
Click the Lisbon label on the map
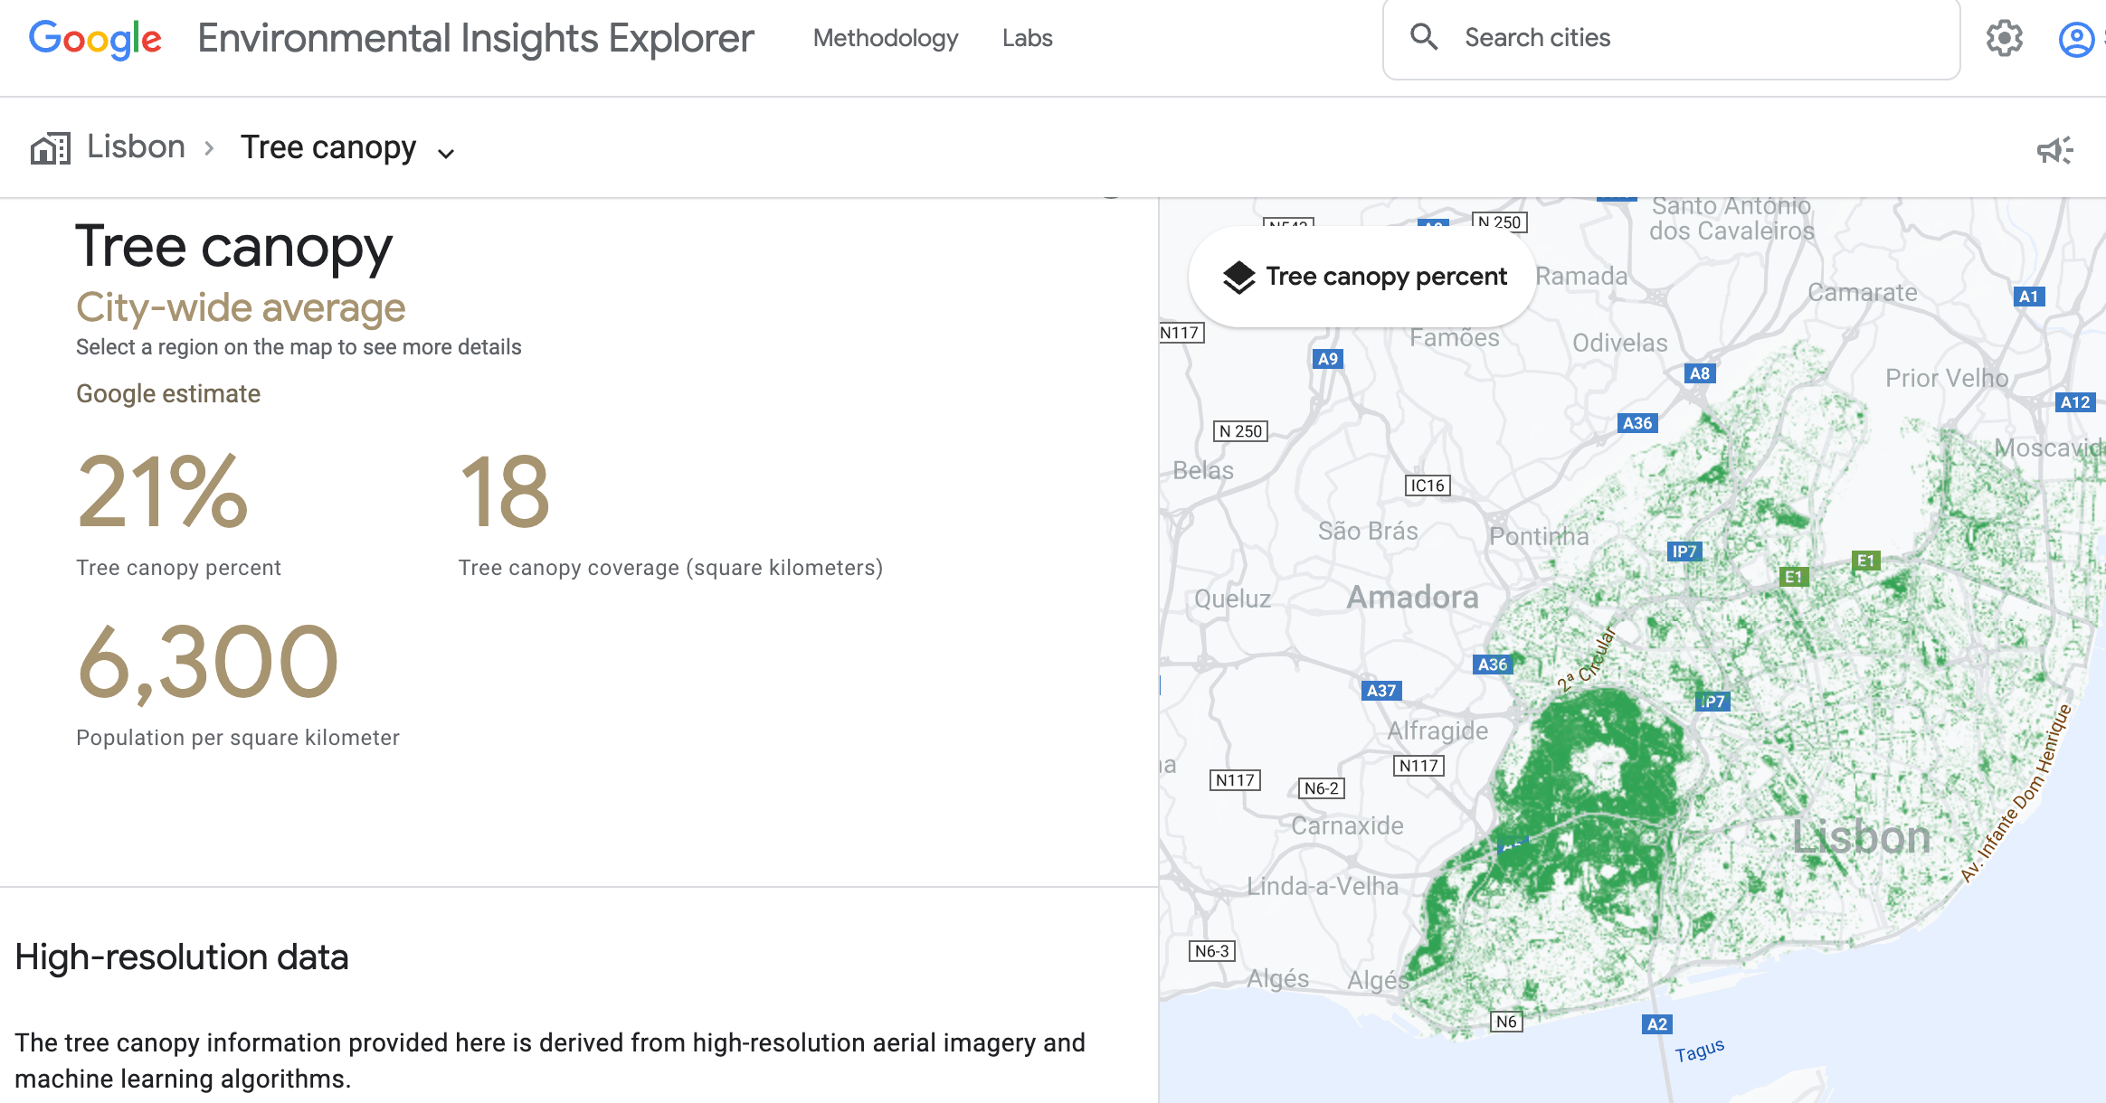1861,836
